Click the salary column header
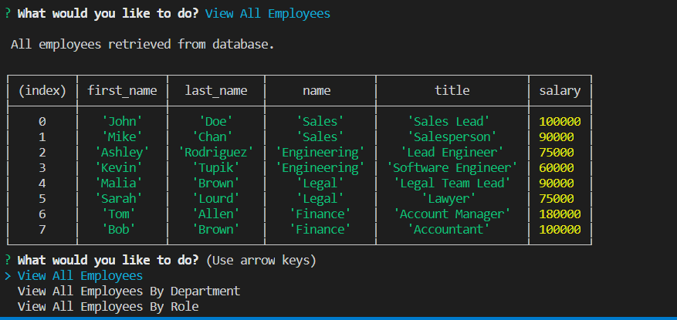Screen dimensions: 677x320 [560, 90]
